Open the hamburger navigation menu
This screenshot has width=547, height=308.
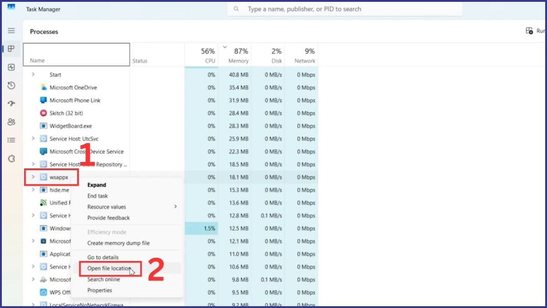11,31
